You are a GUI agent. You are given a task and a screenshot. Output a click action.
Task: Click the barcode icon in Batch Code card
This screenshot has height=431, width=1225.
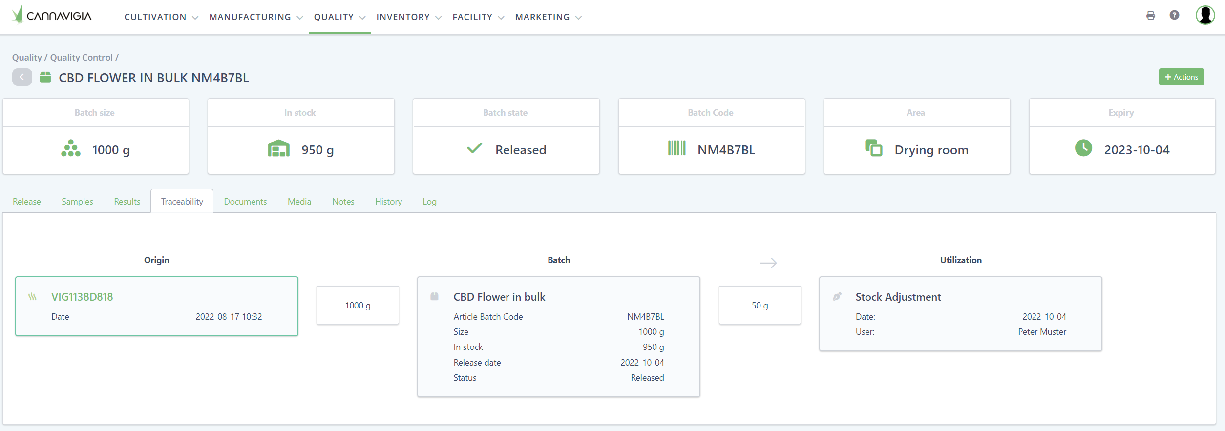click(x=676, y=148)
